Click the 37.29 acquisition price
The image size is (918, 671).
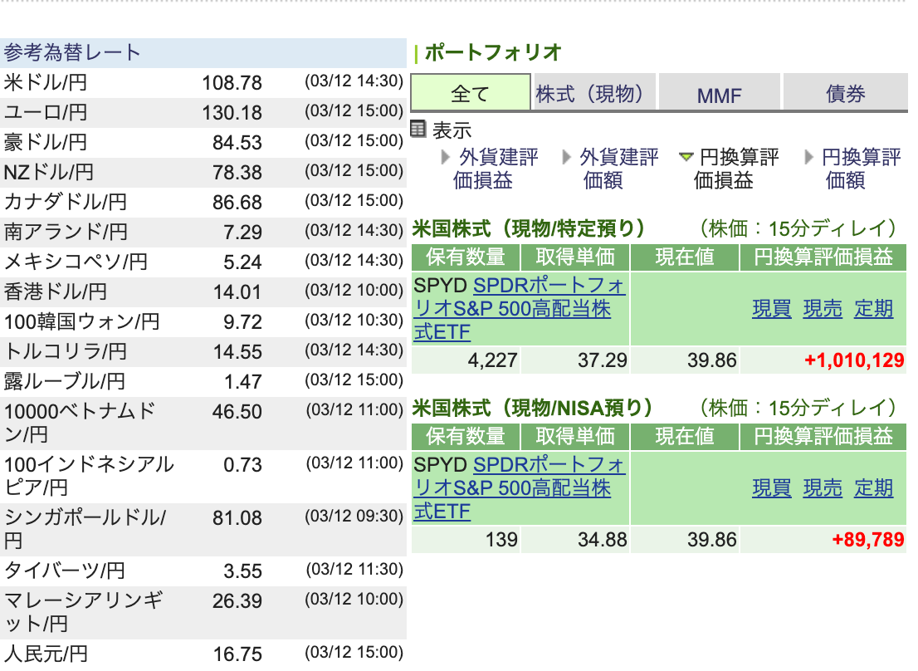pos(603,360)
